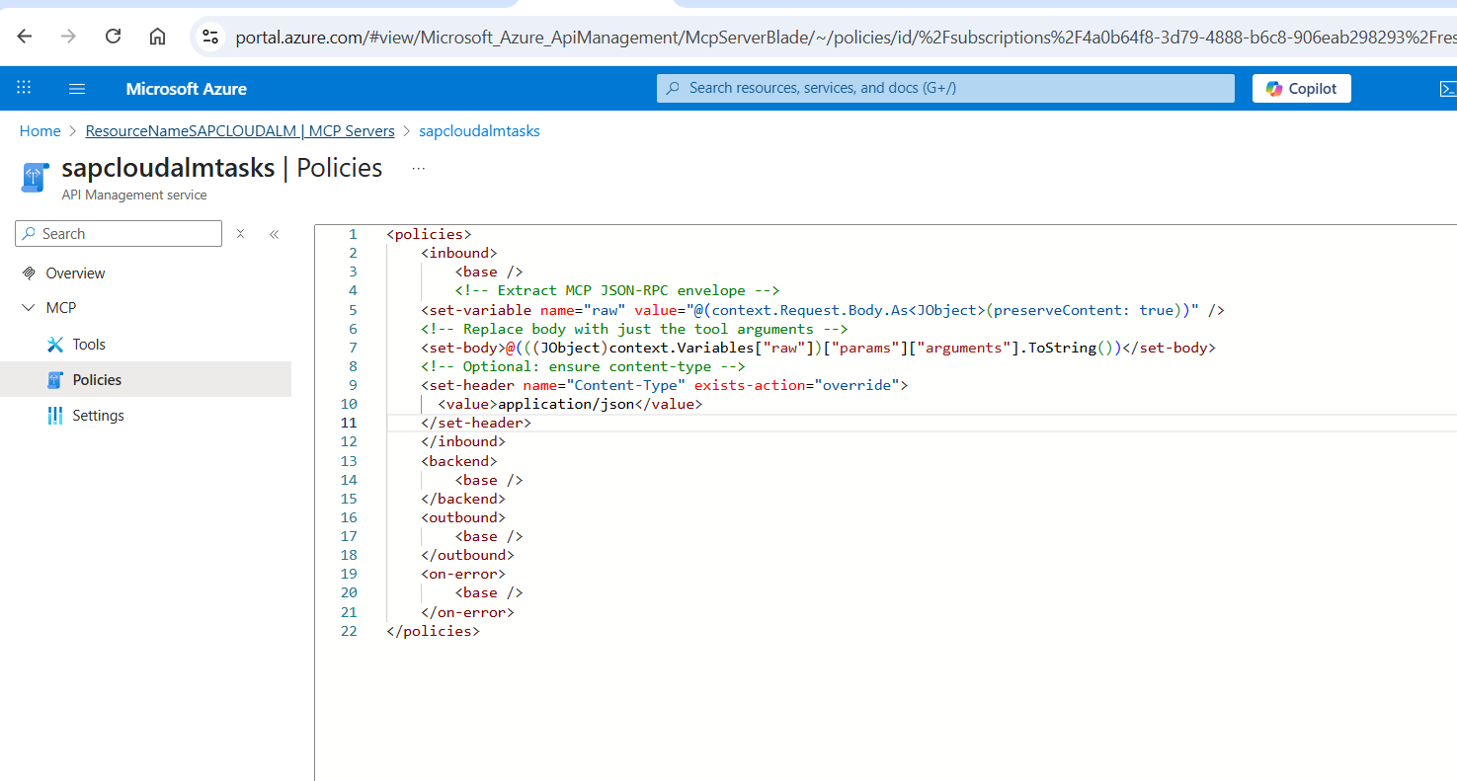
Task: Click the X-shaped icon beside sidebar Search
Action: click(241, 234)
